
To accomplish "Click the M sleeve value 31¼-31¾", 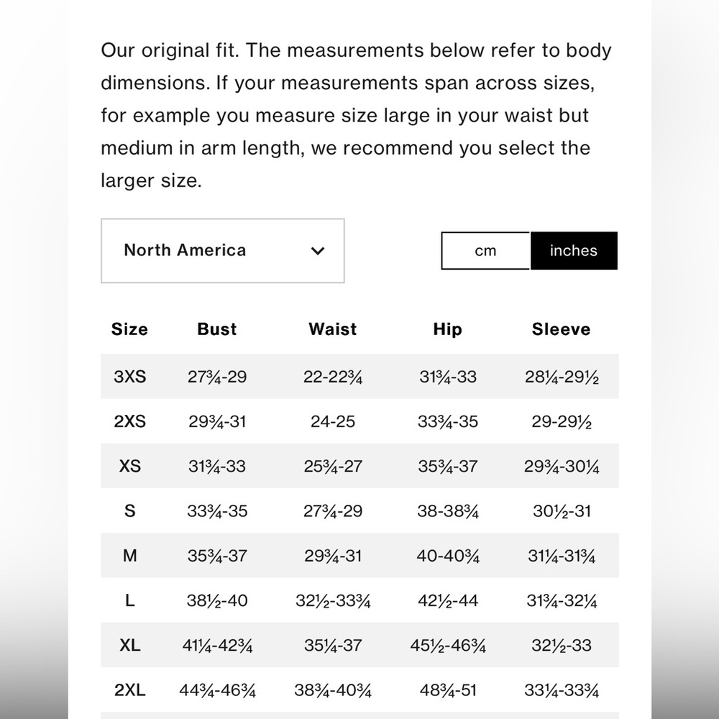I will pyautogui.click(x=562, y=557).
